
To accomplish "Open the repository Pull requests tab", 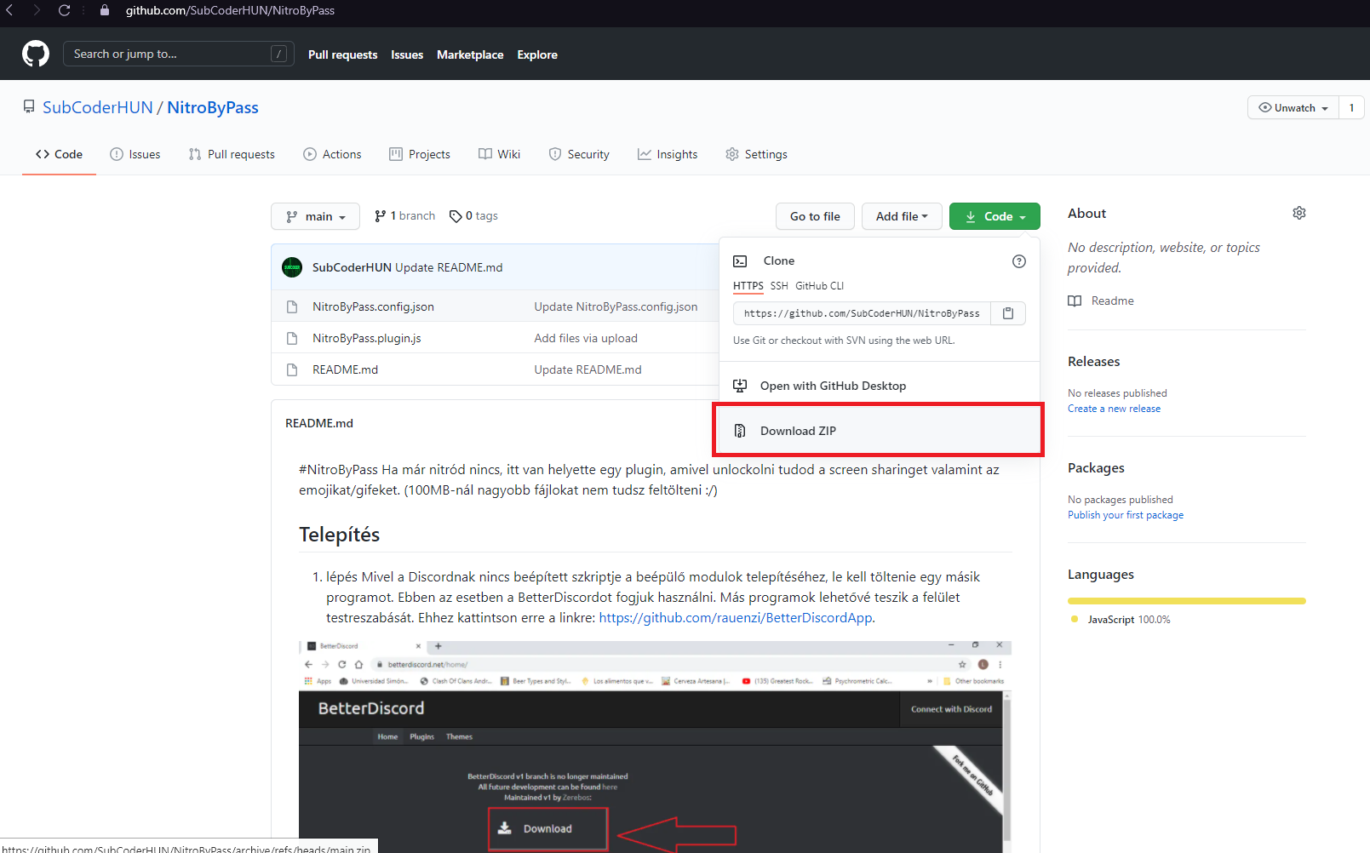I will pyautogui.click(x=232, y=154).
